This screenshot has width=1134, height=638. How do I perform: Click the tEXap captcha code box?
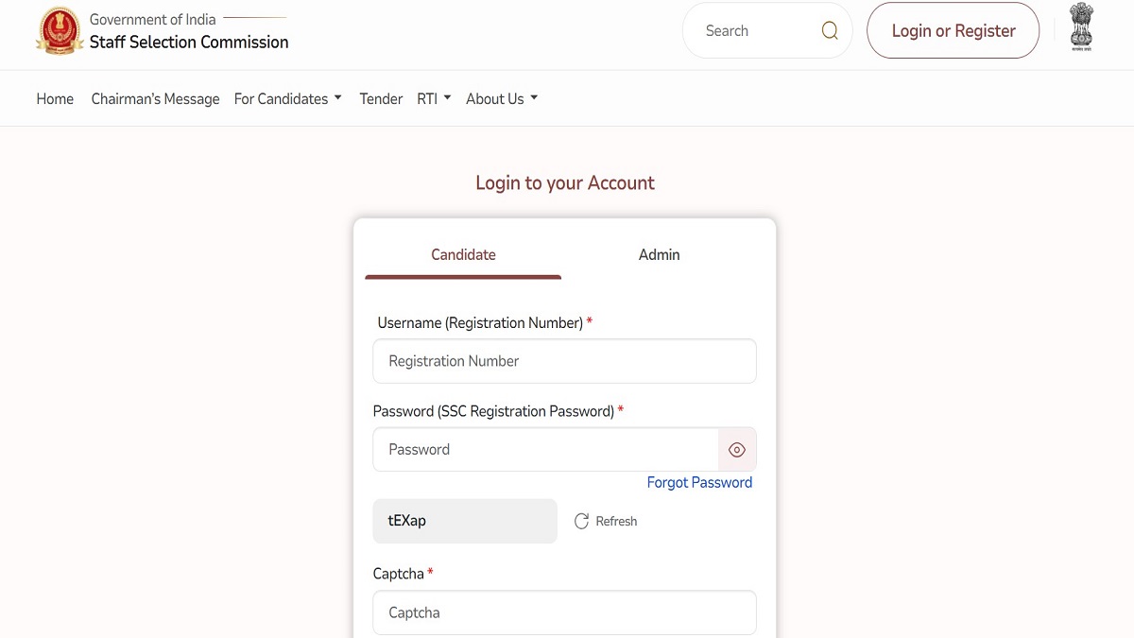tap(465, 522)
